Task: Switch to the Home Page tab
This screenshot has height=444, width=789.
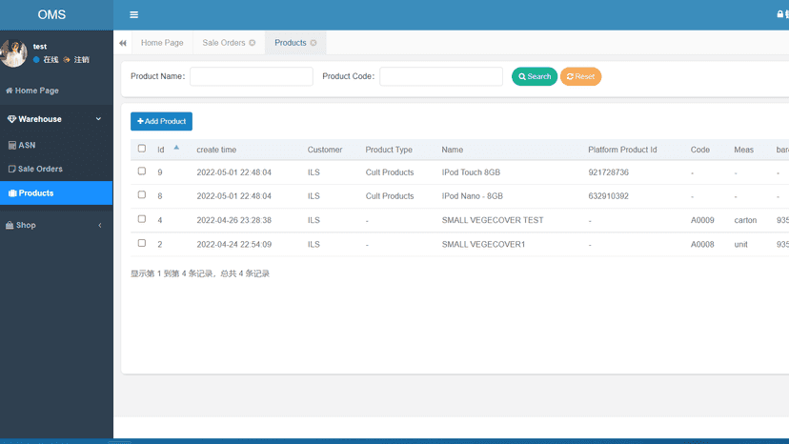Action: pos(162,43)
